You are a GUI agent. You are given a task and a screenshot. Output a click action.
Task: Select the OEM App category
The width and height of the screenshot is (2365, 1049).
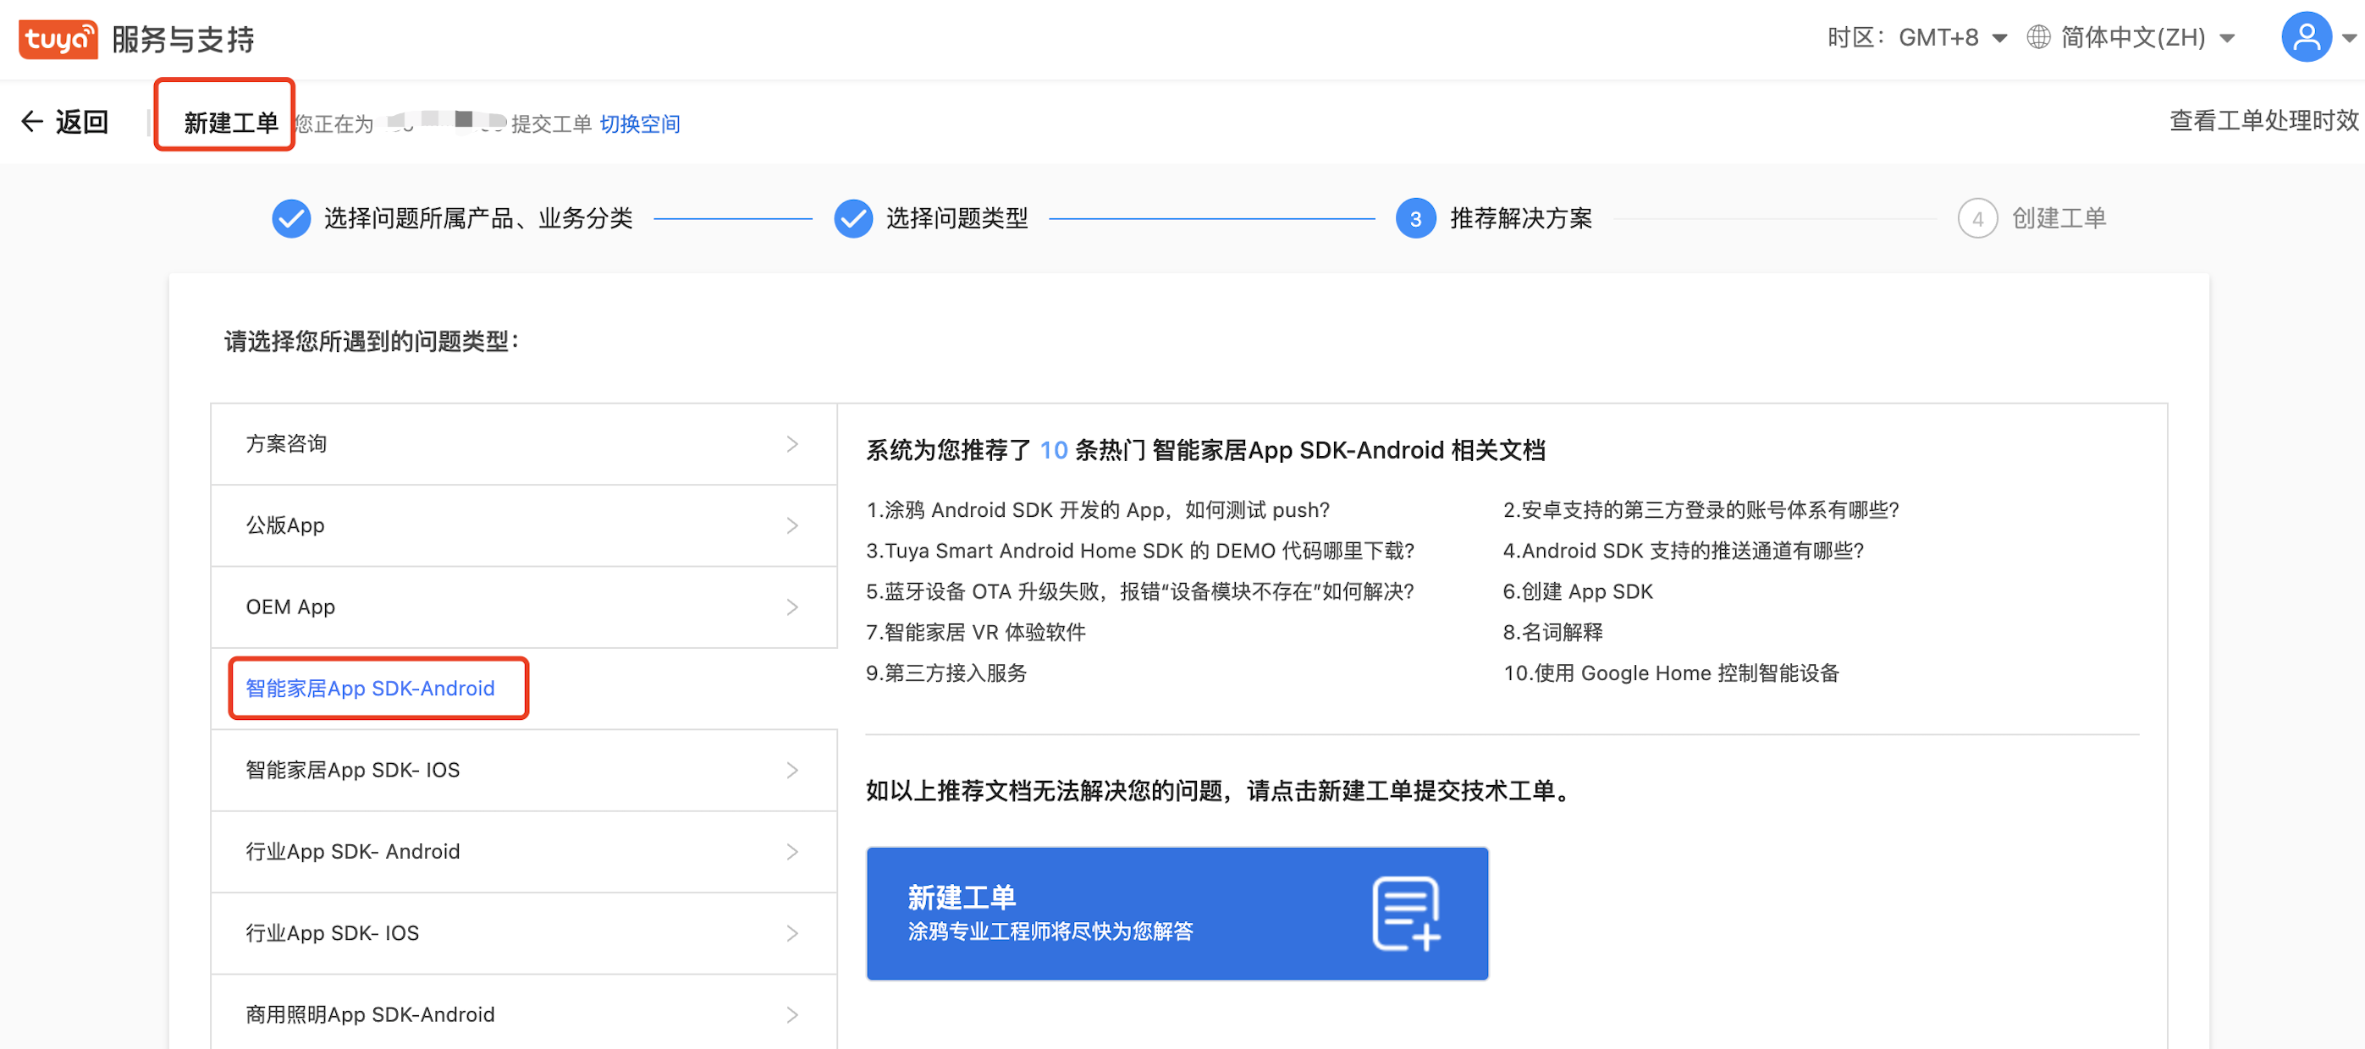[x=523, y=607]
